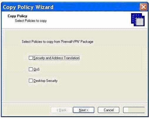Image resolution: width=149 pixels, height=118 pixels.
Task: Enable Security and Address Translation checkbox
Action: click(x=31, y=58)
